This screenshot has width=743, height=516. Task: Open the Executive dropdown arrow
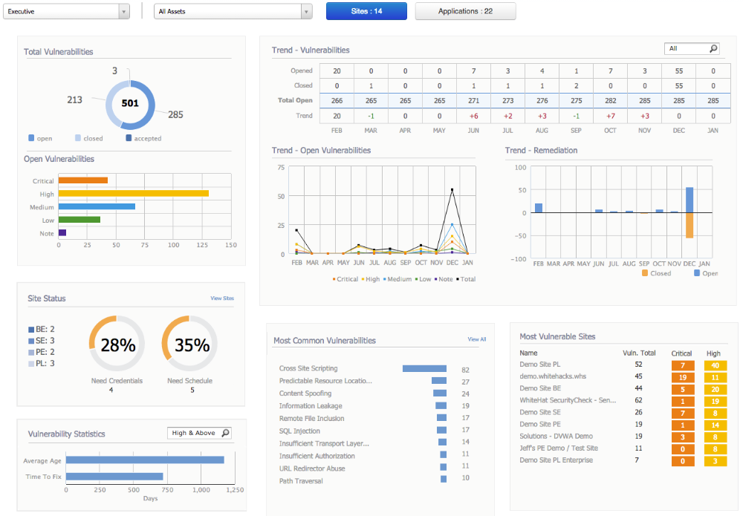(124, 11)
